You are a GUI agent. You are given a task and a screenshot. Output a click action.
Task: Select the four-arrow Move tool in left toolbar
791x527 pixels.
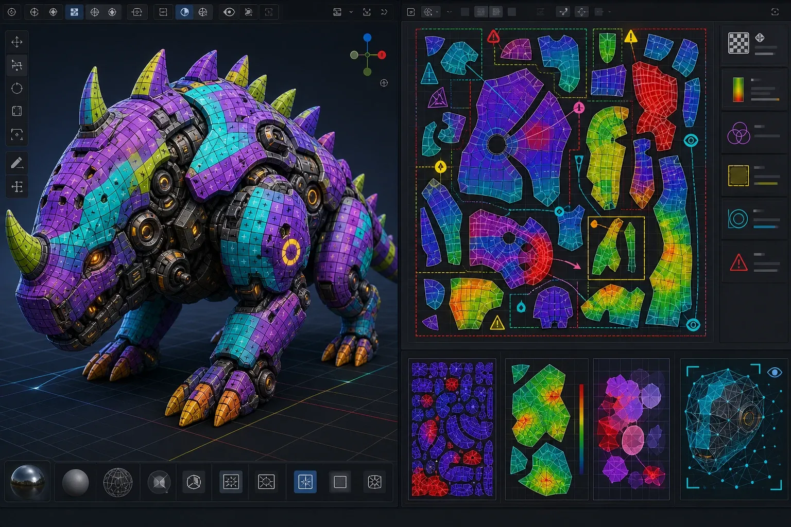pyautogui.click(x=17, y=42)
